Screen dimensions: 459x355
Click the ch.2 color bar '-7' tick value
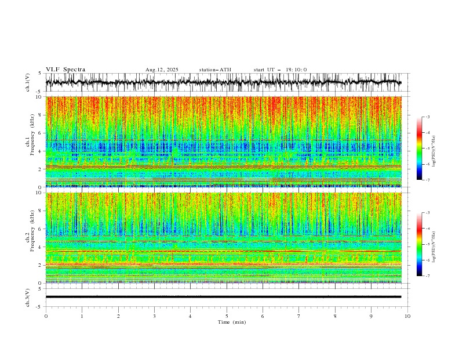click(428, 276)
